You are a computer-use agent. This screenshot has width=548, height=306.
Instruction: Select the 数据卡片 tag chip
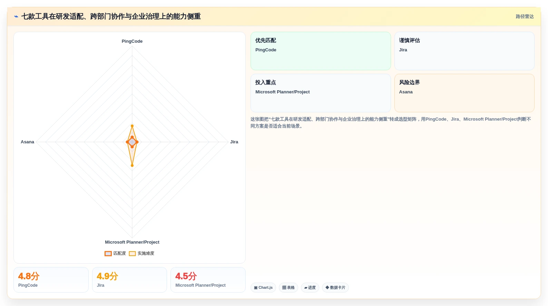coord(335,287)
